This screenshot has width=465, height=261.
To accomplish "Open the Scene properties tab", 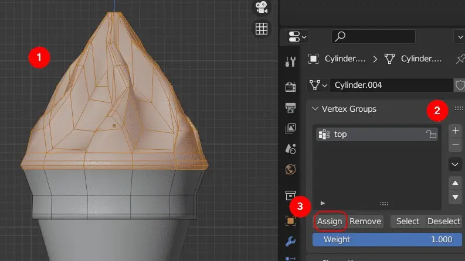I will [x=290, y=149].
